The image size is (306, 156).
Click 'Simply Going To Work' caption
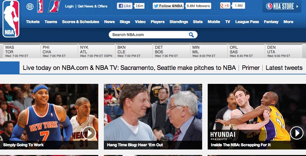pos(23,145)
